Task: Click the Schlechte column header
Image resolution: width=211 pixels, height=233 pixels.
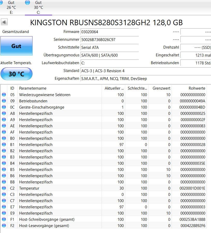Action: pyautogui.click(x=137, y=88)
